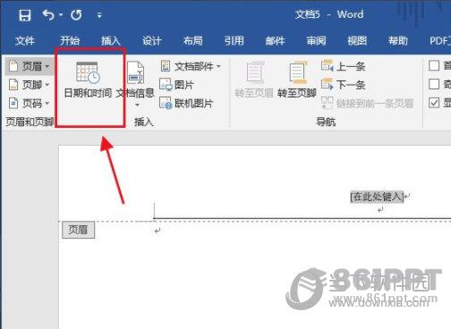Open the 页脚 (Footer) dropdown
Screen dimensions: 451x329
point(29,85)
